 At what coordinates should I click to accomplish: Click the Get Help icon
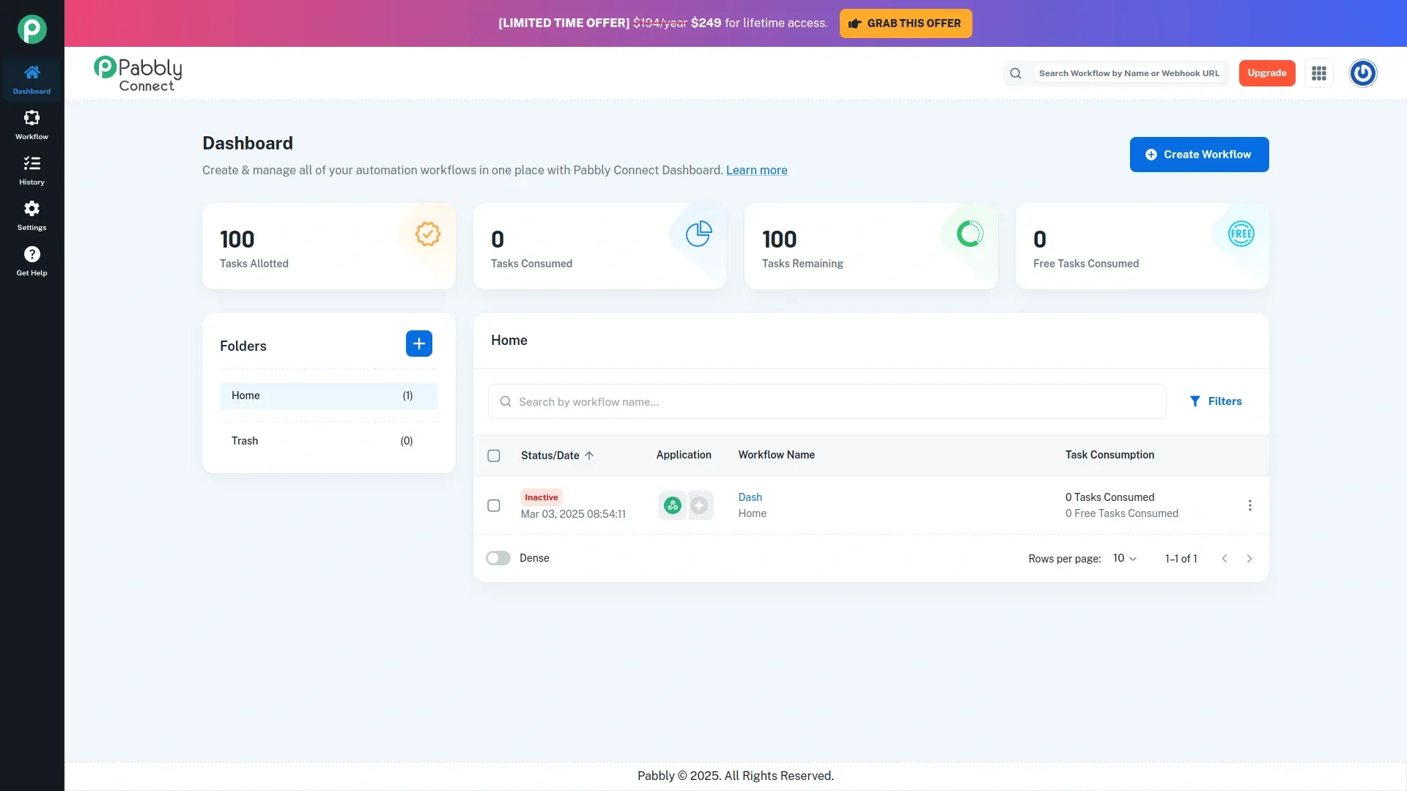[32, 260]
